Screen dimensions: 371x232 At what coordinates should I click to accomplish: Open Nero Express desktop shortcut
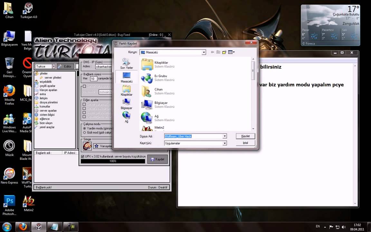tap(9, 176)
